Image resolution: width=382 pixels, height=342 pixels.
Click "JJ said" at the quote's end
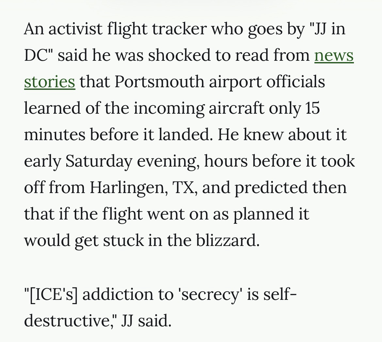pos(146,321)
